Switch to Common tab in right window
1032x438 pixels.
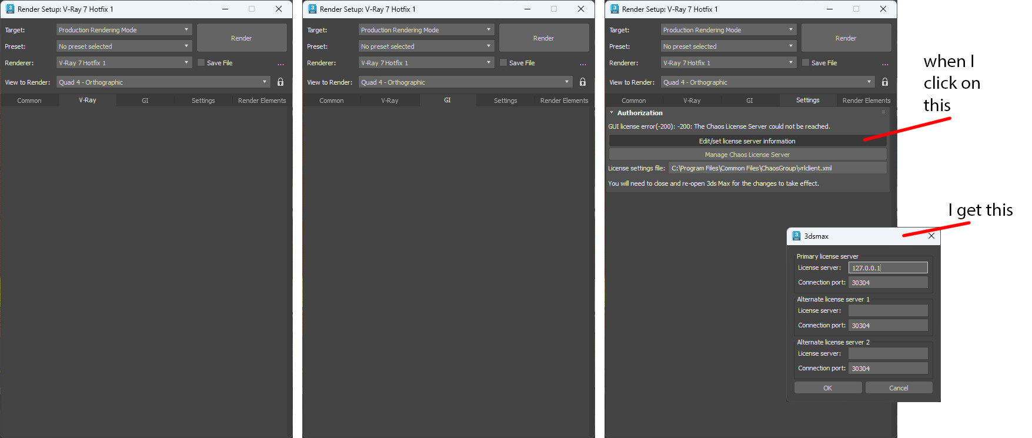634,101
